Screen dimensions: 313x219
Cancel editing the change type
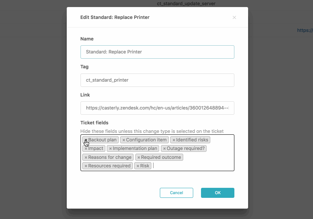tap(177, 193)
